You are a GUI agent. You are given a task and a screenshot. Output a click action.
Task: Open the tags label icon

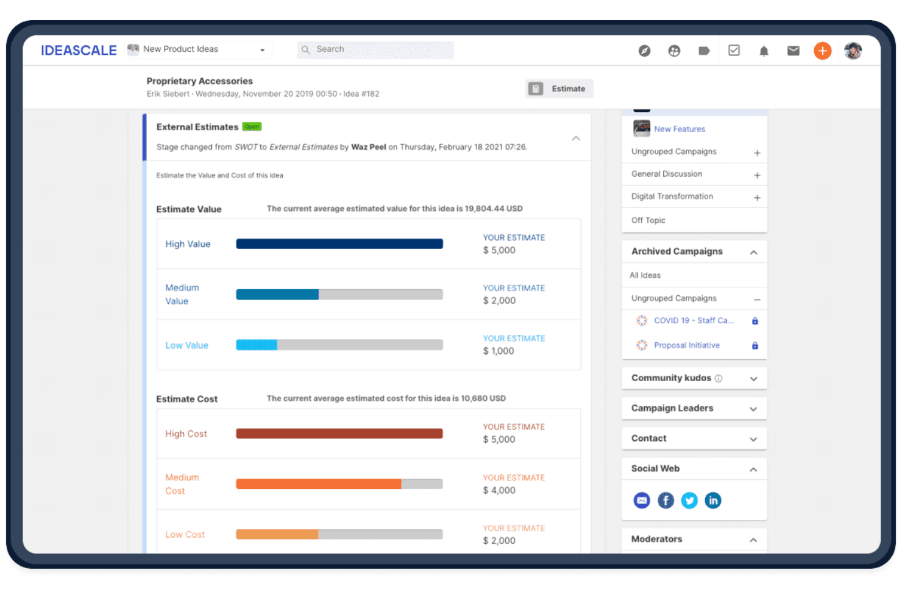tap(704, 51)
